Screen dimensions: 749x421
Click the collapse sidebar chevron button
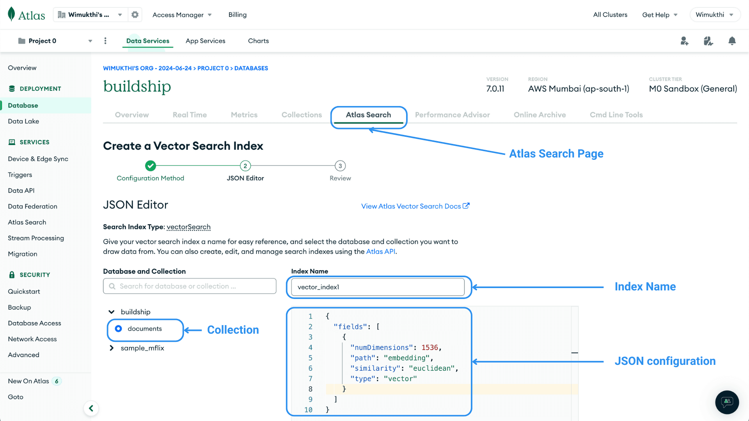[91, 408]
